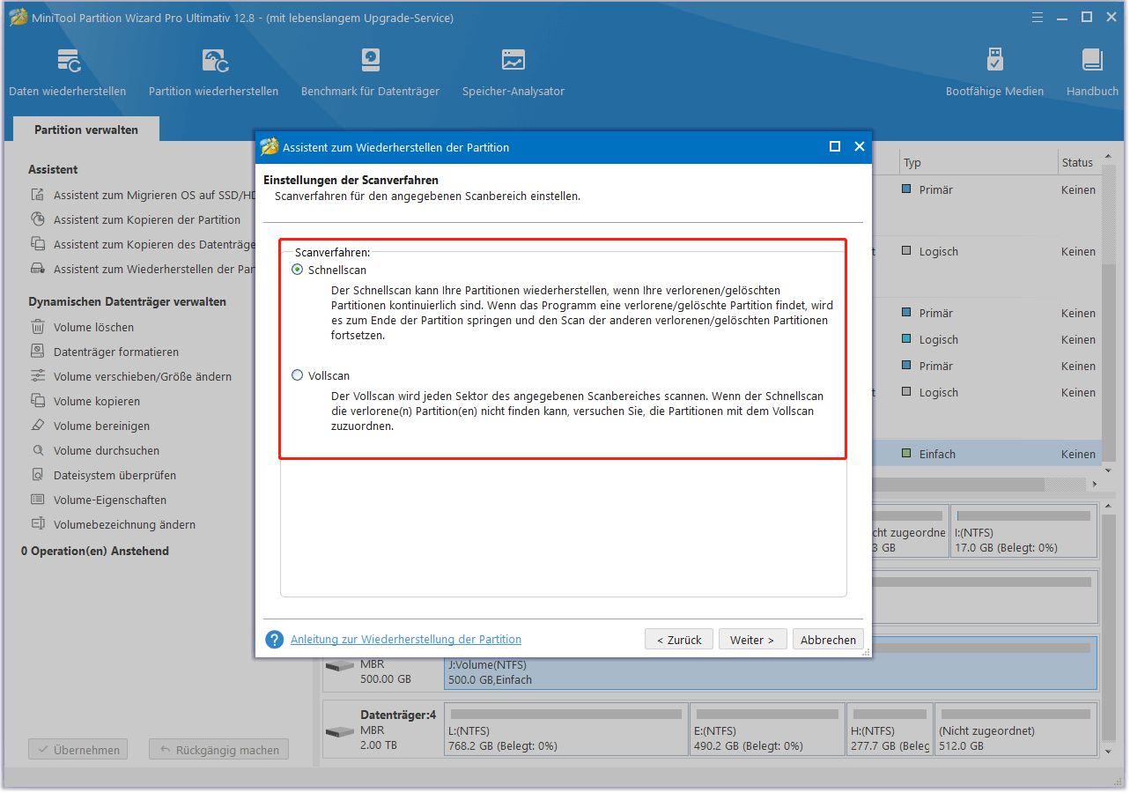Select the J:Volume(NTFS) 500.0 GB block
Image resolution: width=1130 pixels, height=793 pixels.
771,663
